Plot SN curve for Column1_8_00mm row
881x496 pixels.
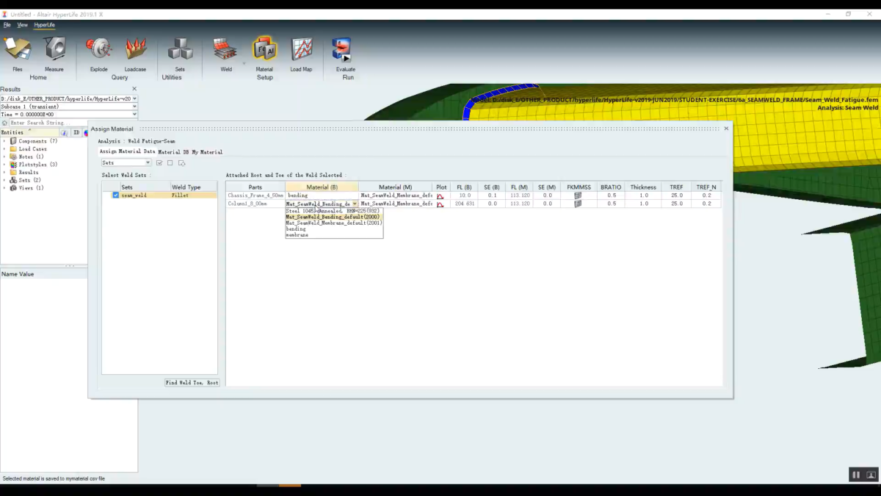pos(440,204)
